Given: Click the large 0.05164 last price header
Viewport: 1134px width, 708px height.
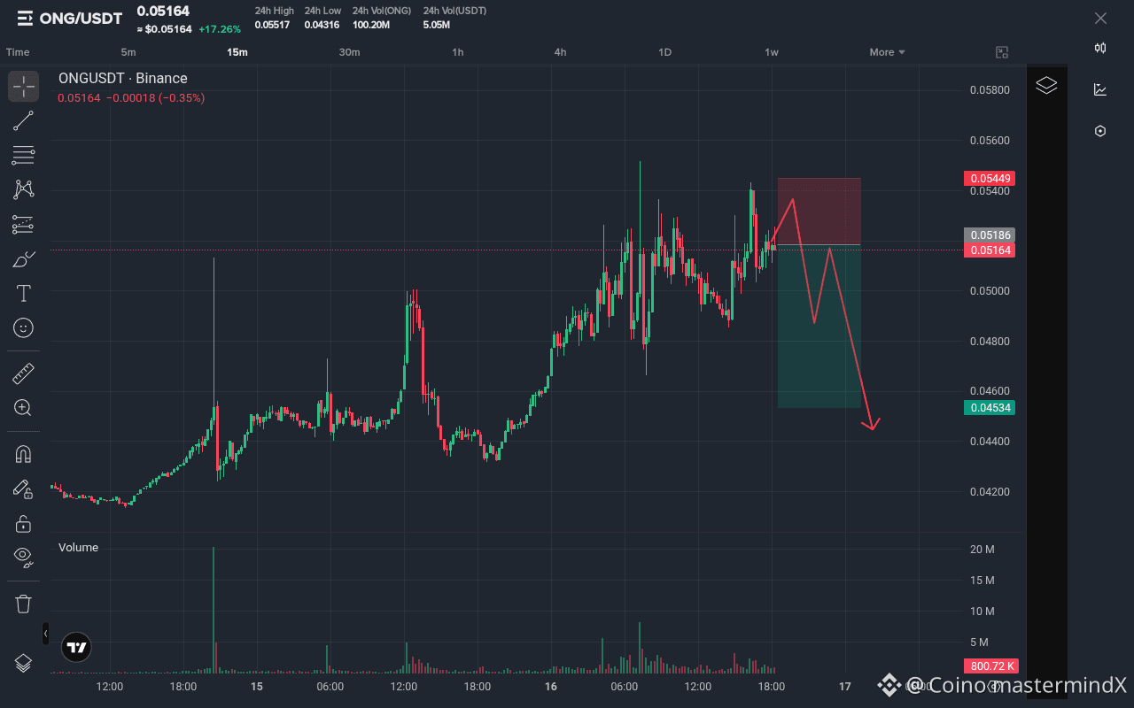Looking at the screenshot, I should click(163, 12).
